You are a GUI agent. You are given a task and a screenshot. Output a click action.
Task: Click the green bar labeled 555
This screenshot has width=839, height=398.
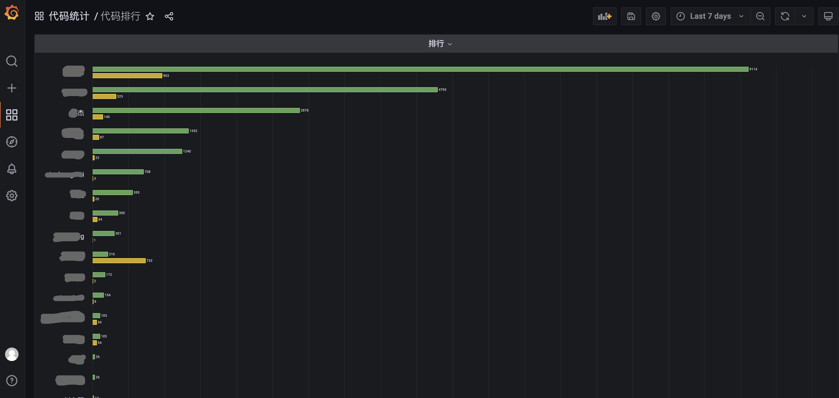pos(113,193)
